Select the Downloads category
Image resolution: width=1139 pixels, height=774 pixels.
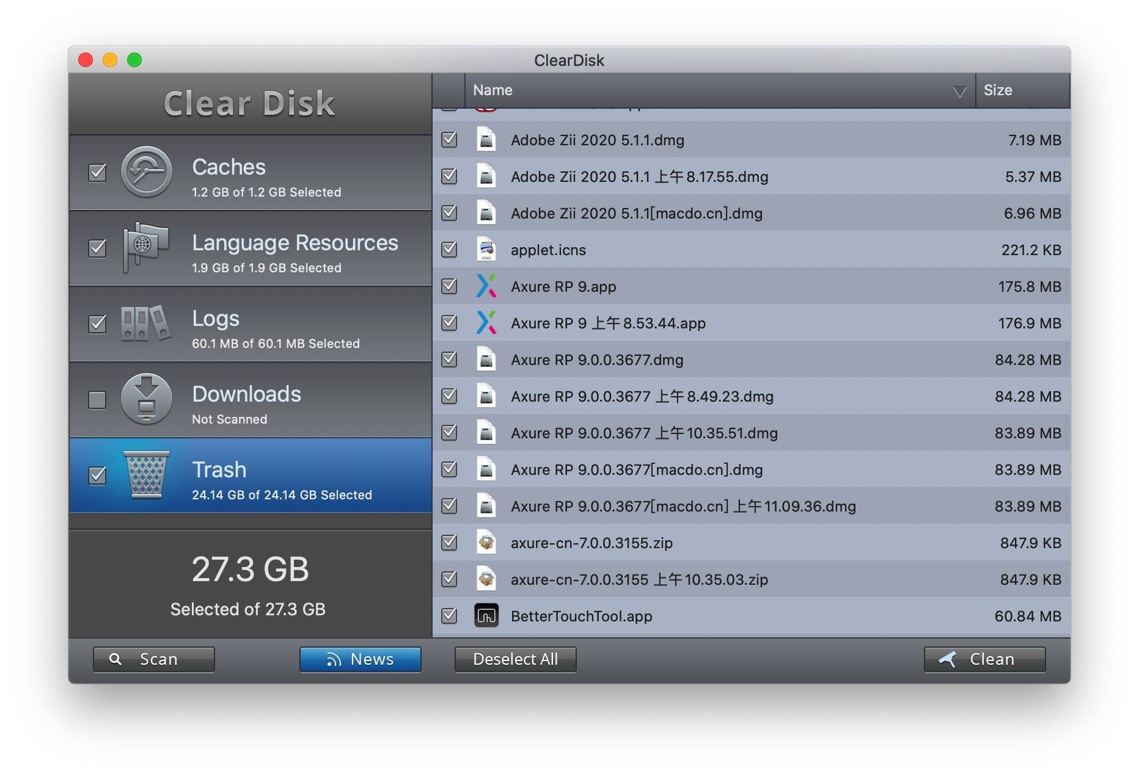coord(251,400)
